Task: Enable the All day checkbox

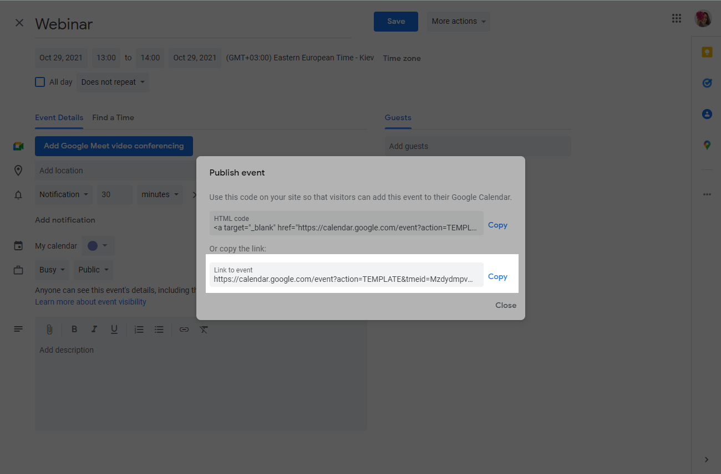Action: pyautogui.click(x=40, y=82)
